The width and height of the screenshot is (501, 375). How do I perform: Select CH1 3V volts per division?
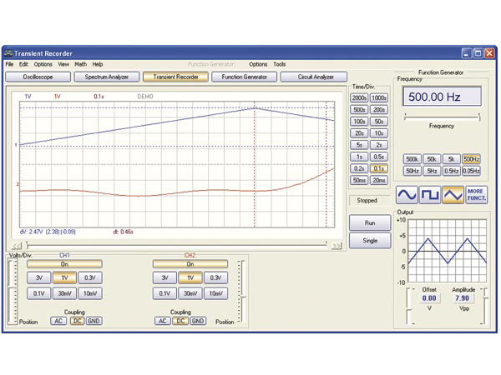(39, 277)
